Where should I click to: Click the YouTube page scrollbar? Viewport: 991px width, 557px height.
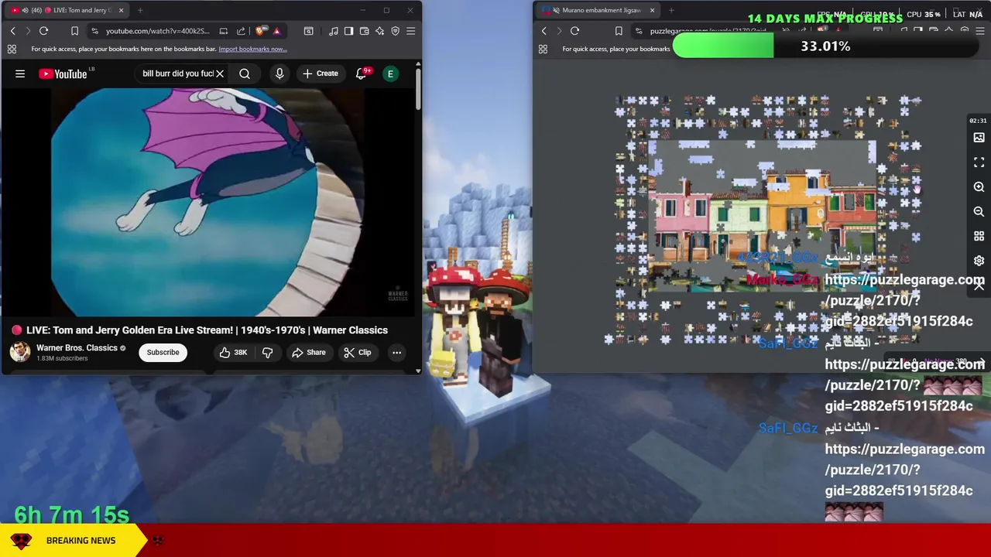pyautogui.click(x=418, y=89)
